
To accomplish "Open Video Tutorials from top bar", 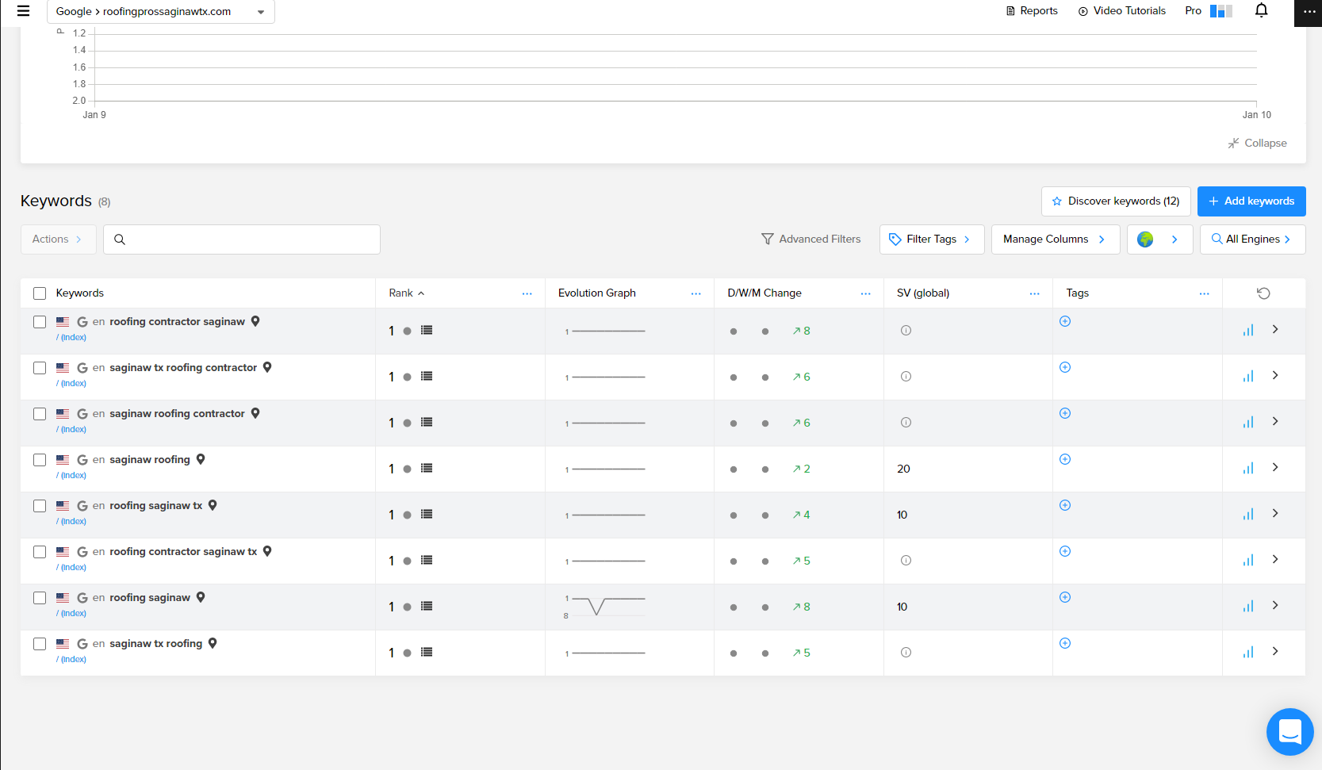I will click(1122, 11).
